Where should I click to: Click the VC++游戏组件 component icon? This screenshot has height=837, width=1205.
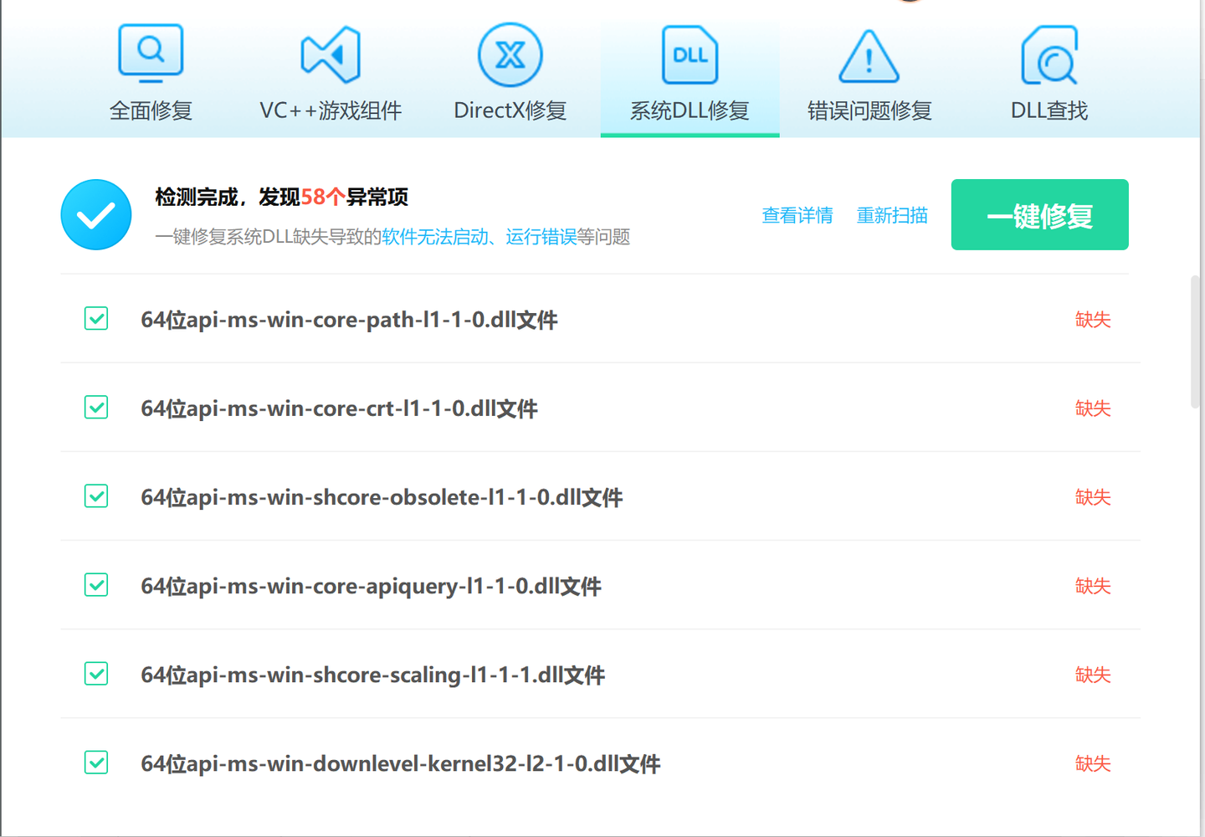coord(330,54)
